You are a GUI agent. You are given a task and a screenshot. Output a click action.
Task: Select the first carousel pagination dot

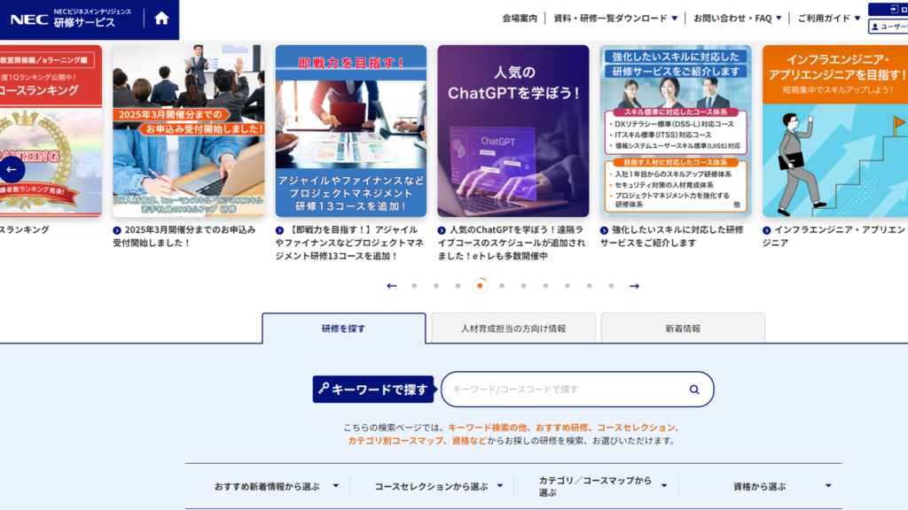pos(414,286)
